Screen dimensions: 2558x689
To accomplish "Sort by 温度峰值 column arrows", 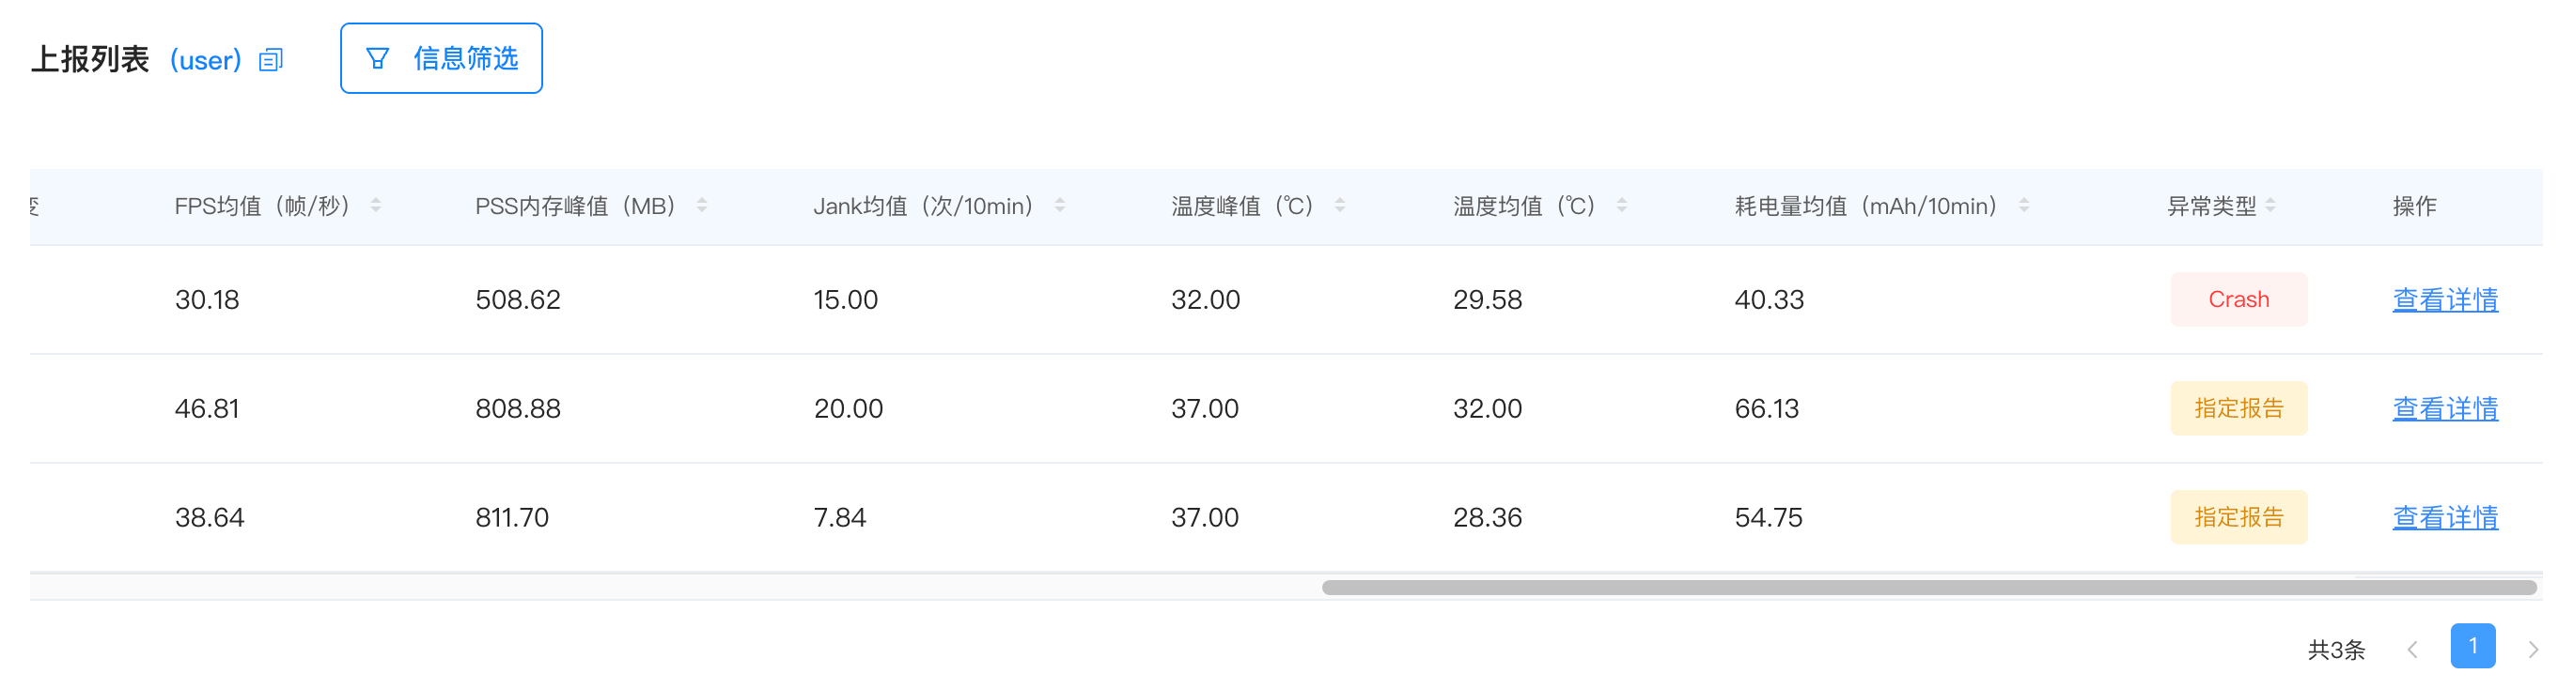I will click(1339, 206).
